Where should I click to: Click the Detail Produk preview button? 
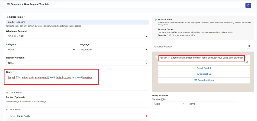pos(204,68)
